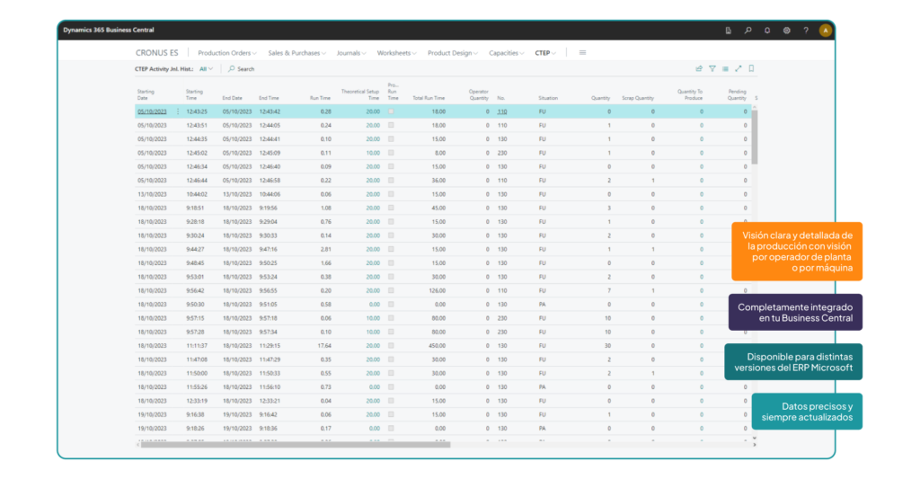This screenshot has width=920, height=479.
Task: Expand the Journals menu
Action: click(351, 53)
